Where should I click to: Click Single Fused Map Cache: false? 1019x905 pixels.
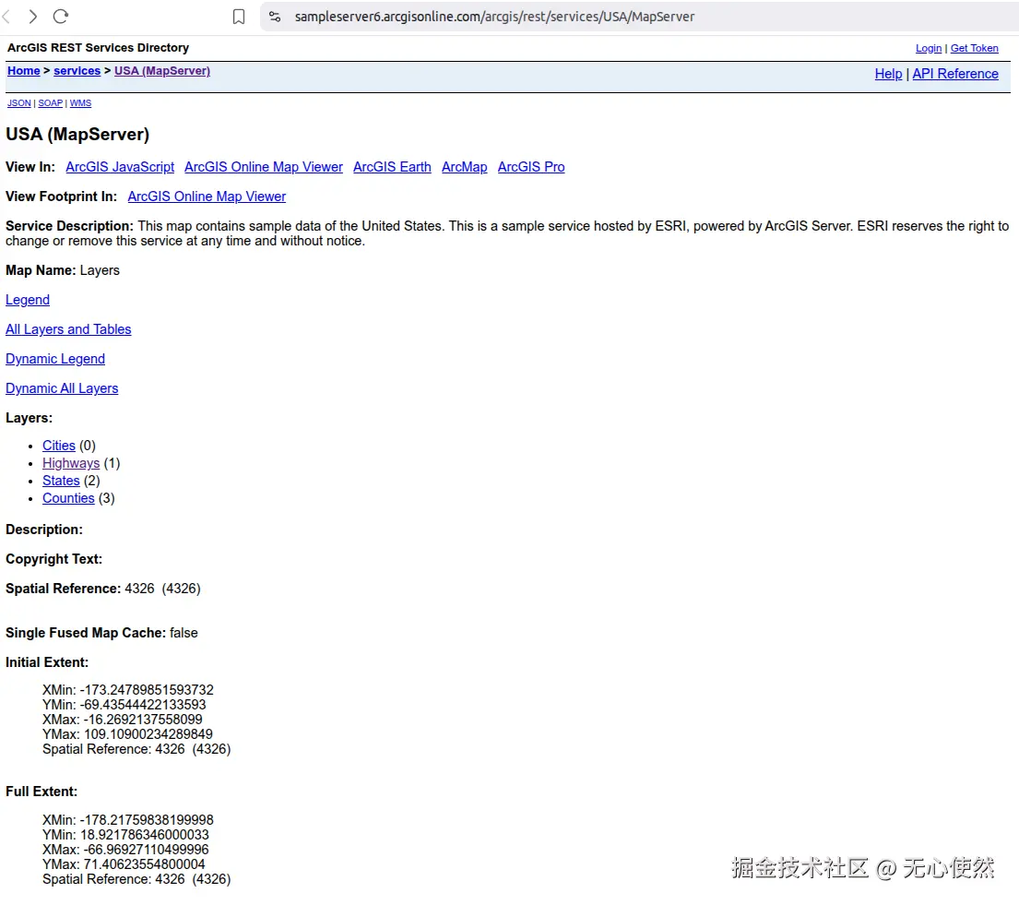101,633
